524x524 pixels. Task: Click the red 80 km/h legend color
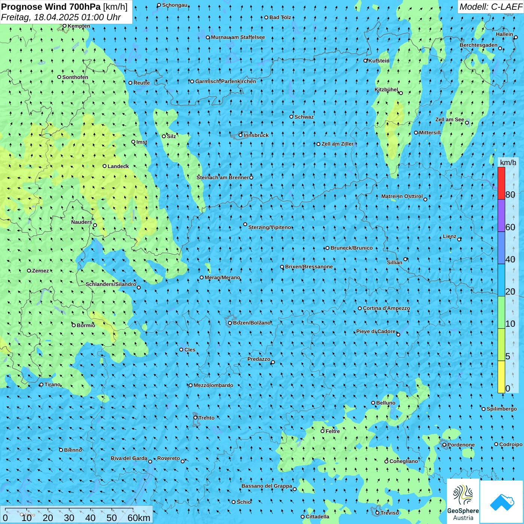(x=501, y=183)
